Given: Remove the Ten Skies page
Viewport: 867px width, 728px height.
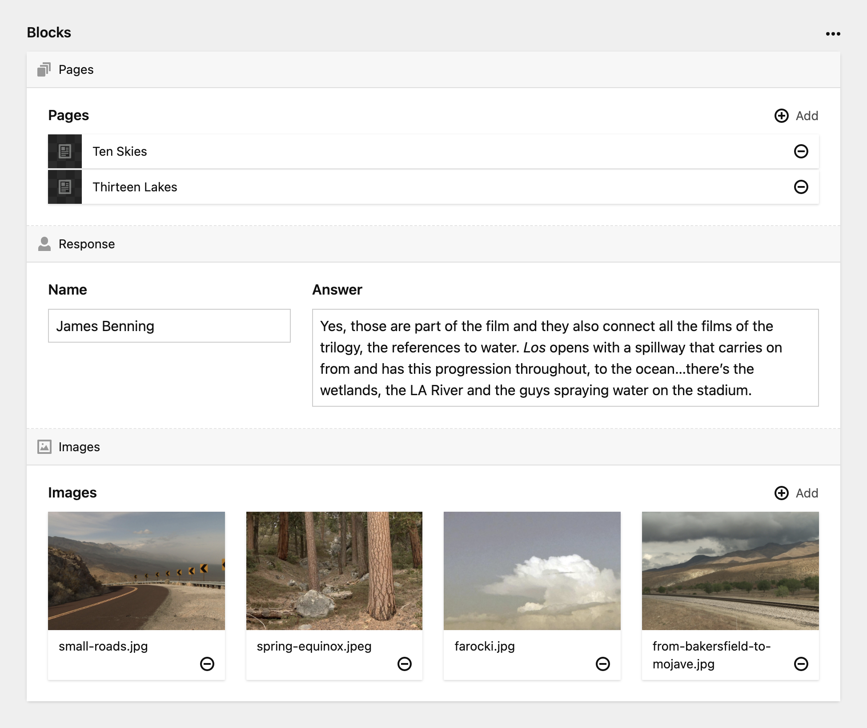Looking at the screenshot, I should pos(801,151).
